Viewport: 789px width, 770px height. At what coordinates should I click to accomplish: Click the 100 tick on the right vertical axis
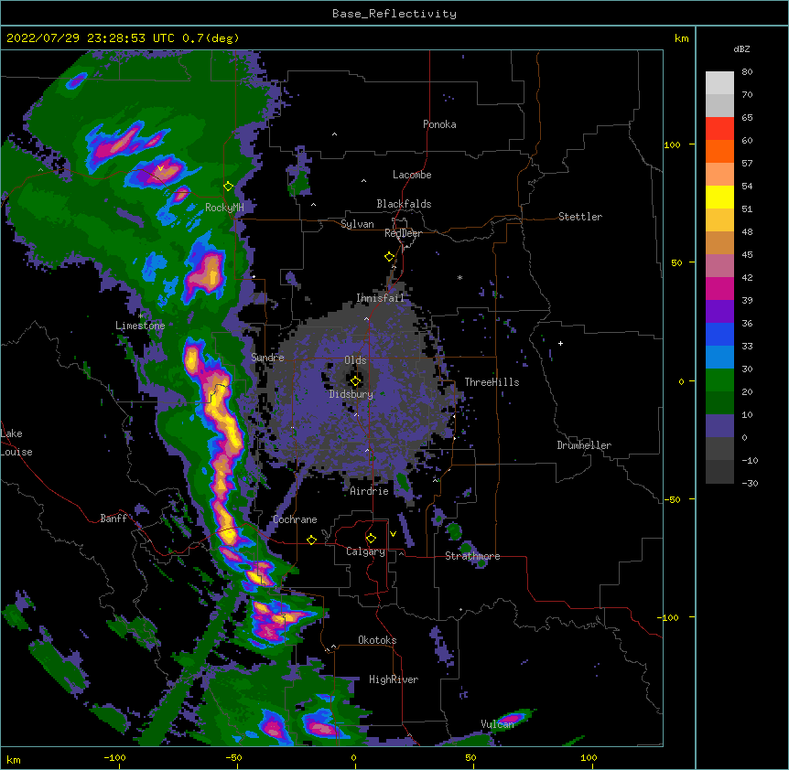point(672,144)
